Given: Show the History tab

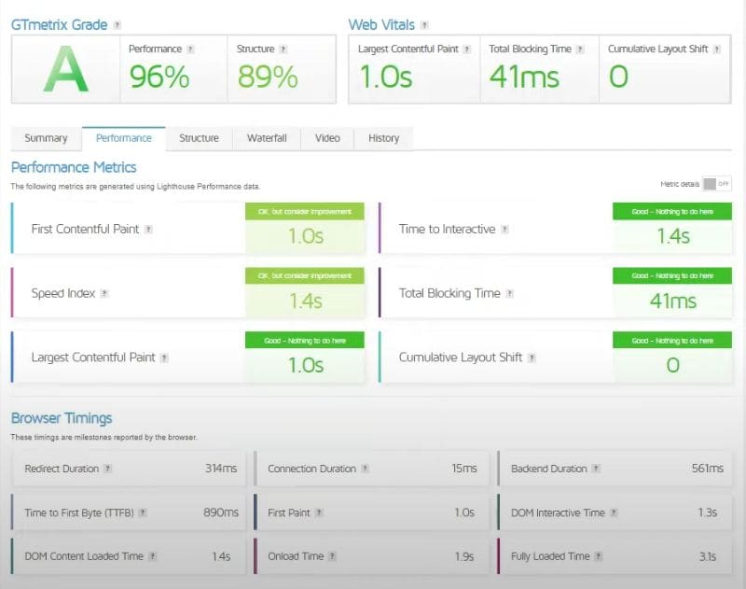Looking at the screenshot, I should point(383,138).
